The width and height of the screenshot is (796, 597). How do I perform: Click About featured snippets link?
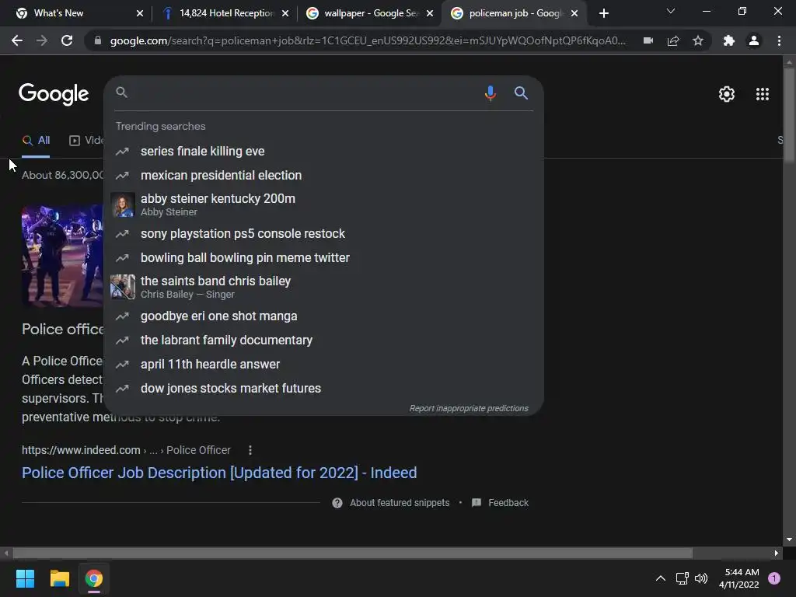pos(400,503)
